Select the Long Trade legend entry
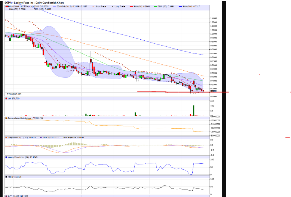 [120, 6]
